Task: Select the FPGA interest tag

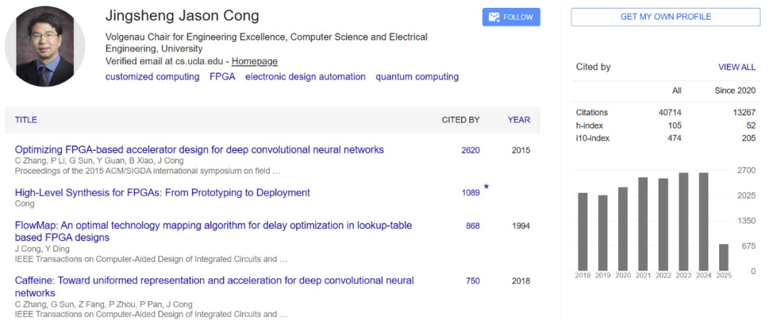Action: pos(222,77)
